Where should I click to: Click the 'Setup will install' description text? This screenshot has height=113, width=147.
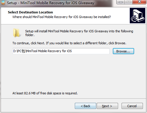[x=79, y=33]
